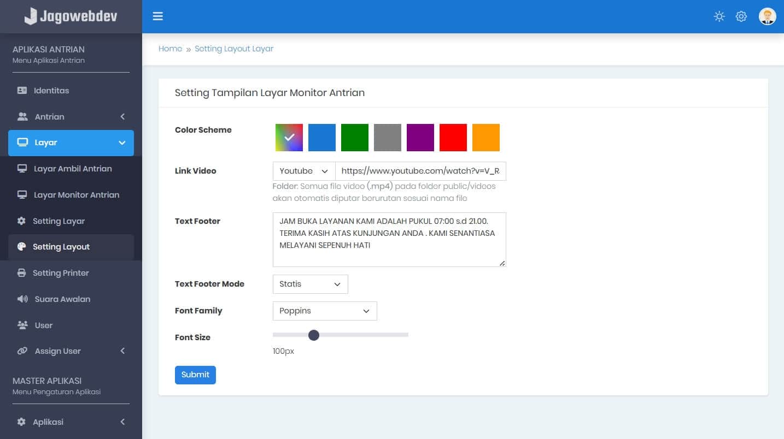This screenshot has height=439, width=784.
Task: Click the User group icon in sidebar
Action: click(22, 325)
